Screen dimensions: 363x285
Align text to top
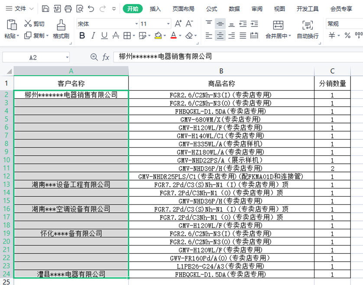(x=209, y=24)
